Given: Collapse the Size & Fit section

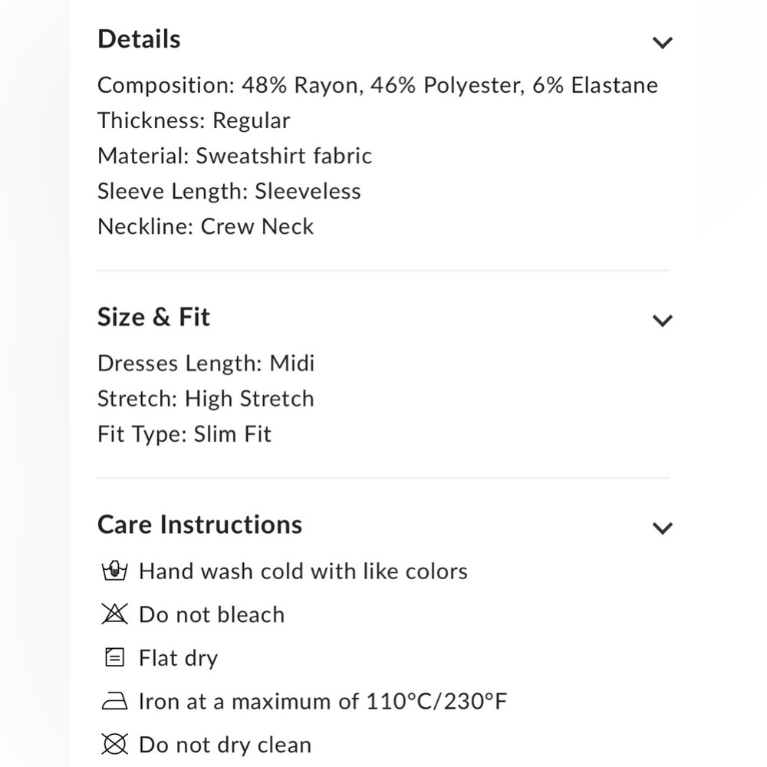Looking at the screenshot, I should (662, 320).
